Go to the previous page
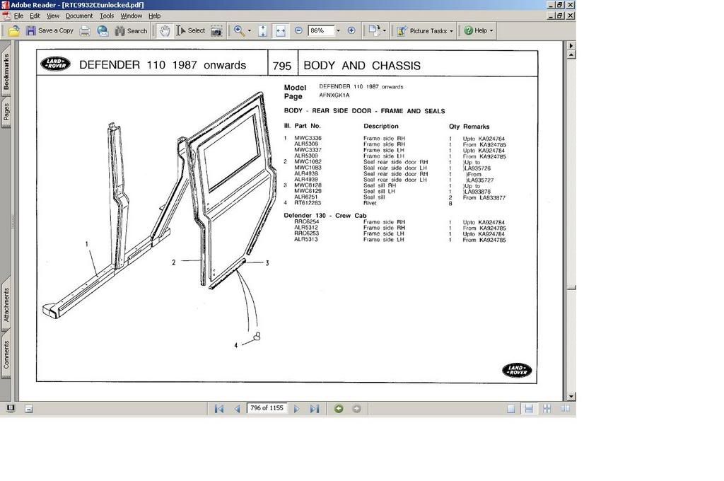724x481 pixels. tap(237, 408)
